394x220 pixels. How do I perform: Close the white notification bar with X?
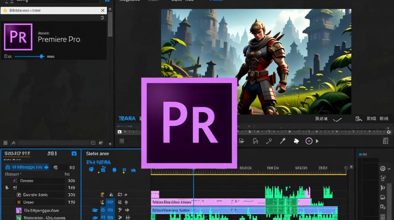tap(103, 11)
